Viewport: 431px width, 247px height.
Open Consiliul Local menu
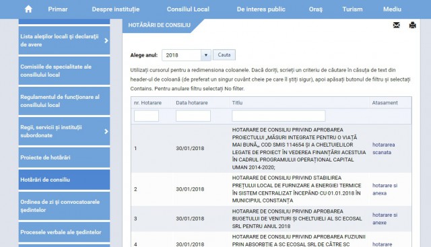tap(188, 9)
